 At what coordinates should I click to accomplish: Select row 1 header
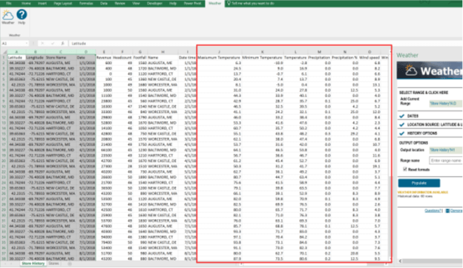(x=4, y=58)
